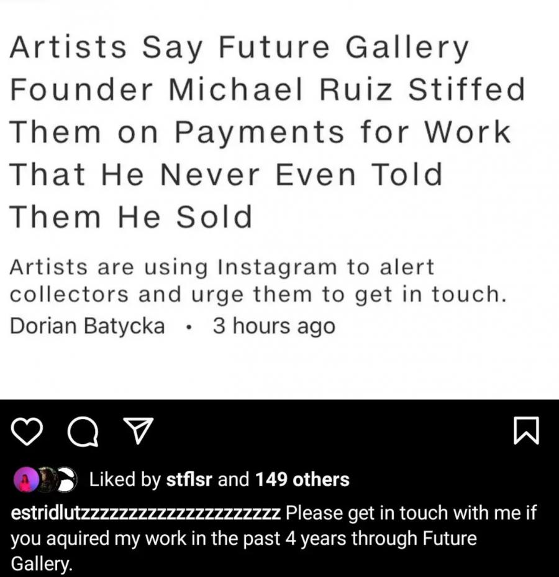
Task: Click the author name Dorian Batycka
Action: [88, 326]
